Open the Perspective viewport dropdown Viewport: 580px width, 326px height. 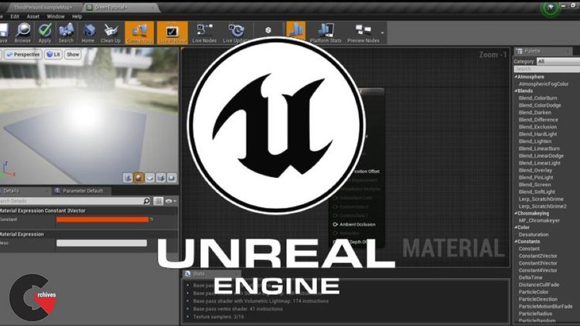point(24,55)
